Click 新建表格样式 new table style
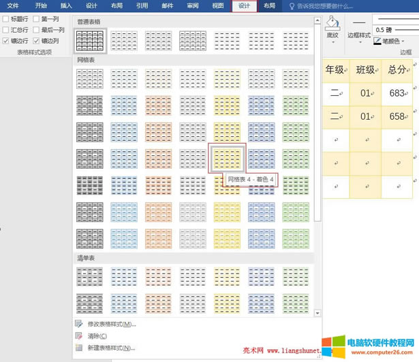Viewport: 419px width, 362px height. point(111,348)
